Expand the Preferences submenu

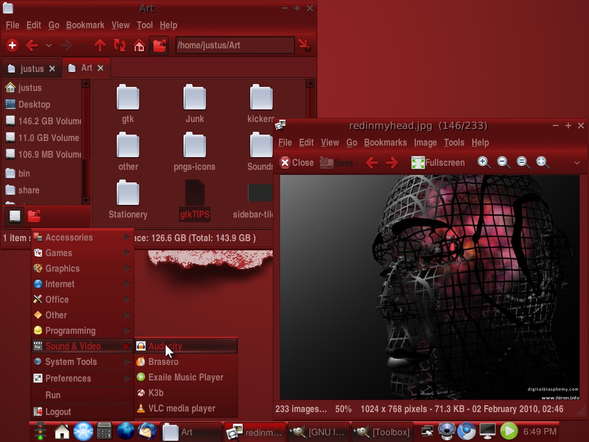(x=82, y=378)
